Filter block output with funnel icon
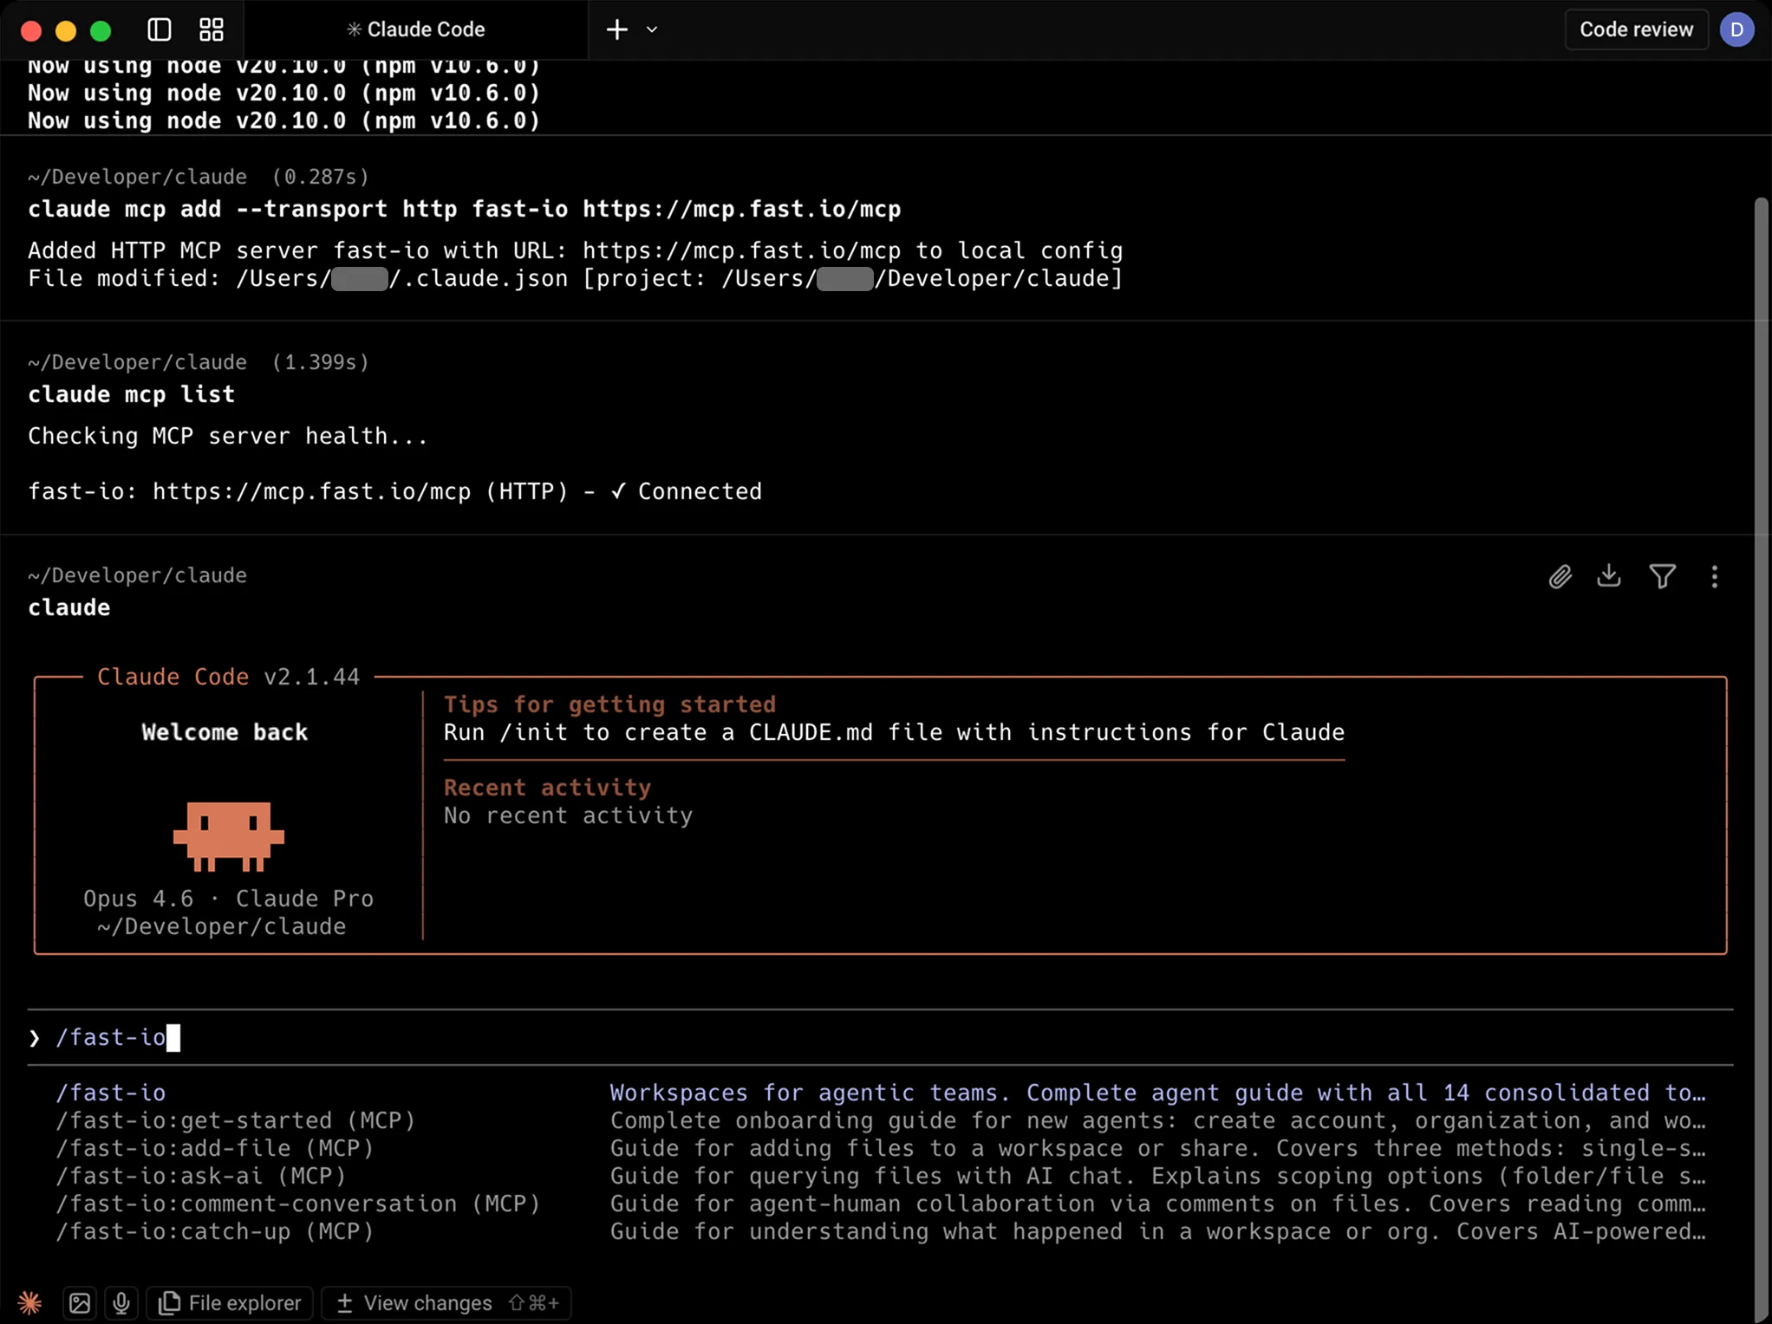1772x1324 pixels. pos(1662,576)
